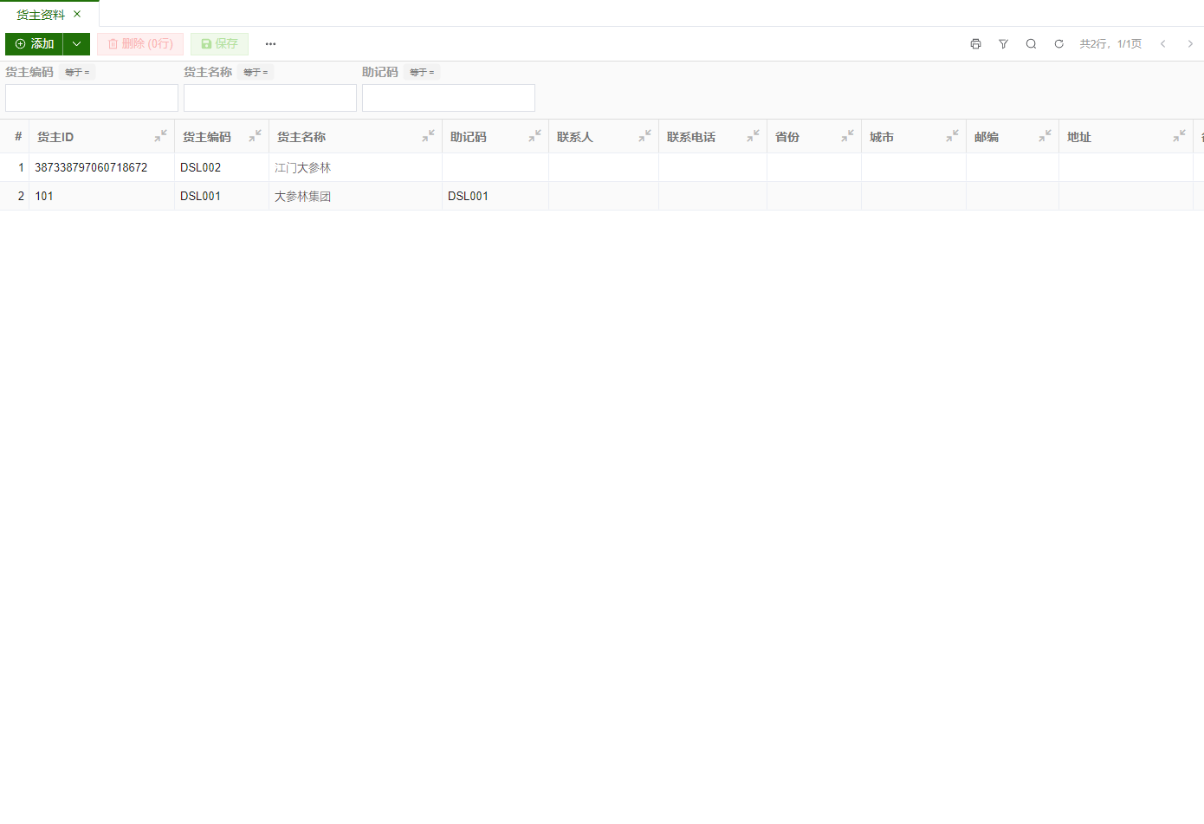Click the 联系电话 column header label
The height and width of the screenshot is (824, 1204).
[x=691, y=137]
